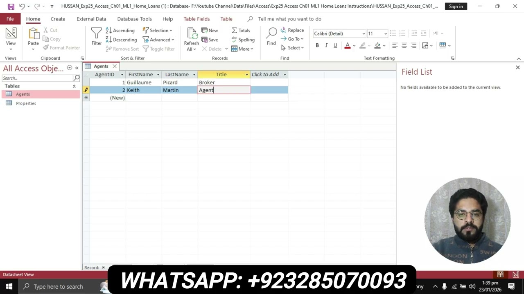Switch to the Create ribbon tab

(58, 19)
